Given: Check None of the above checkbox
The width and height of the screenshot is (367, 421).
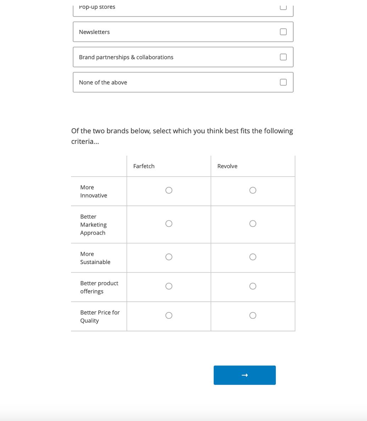Looking at the screenshot, I should (x=283, y=82).
